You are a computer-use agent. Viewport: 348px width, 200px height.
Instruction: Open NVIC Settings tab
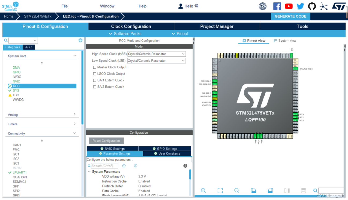(113, 149)
